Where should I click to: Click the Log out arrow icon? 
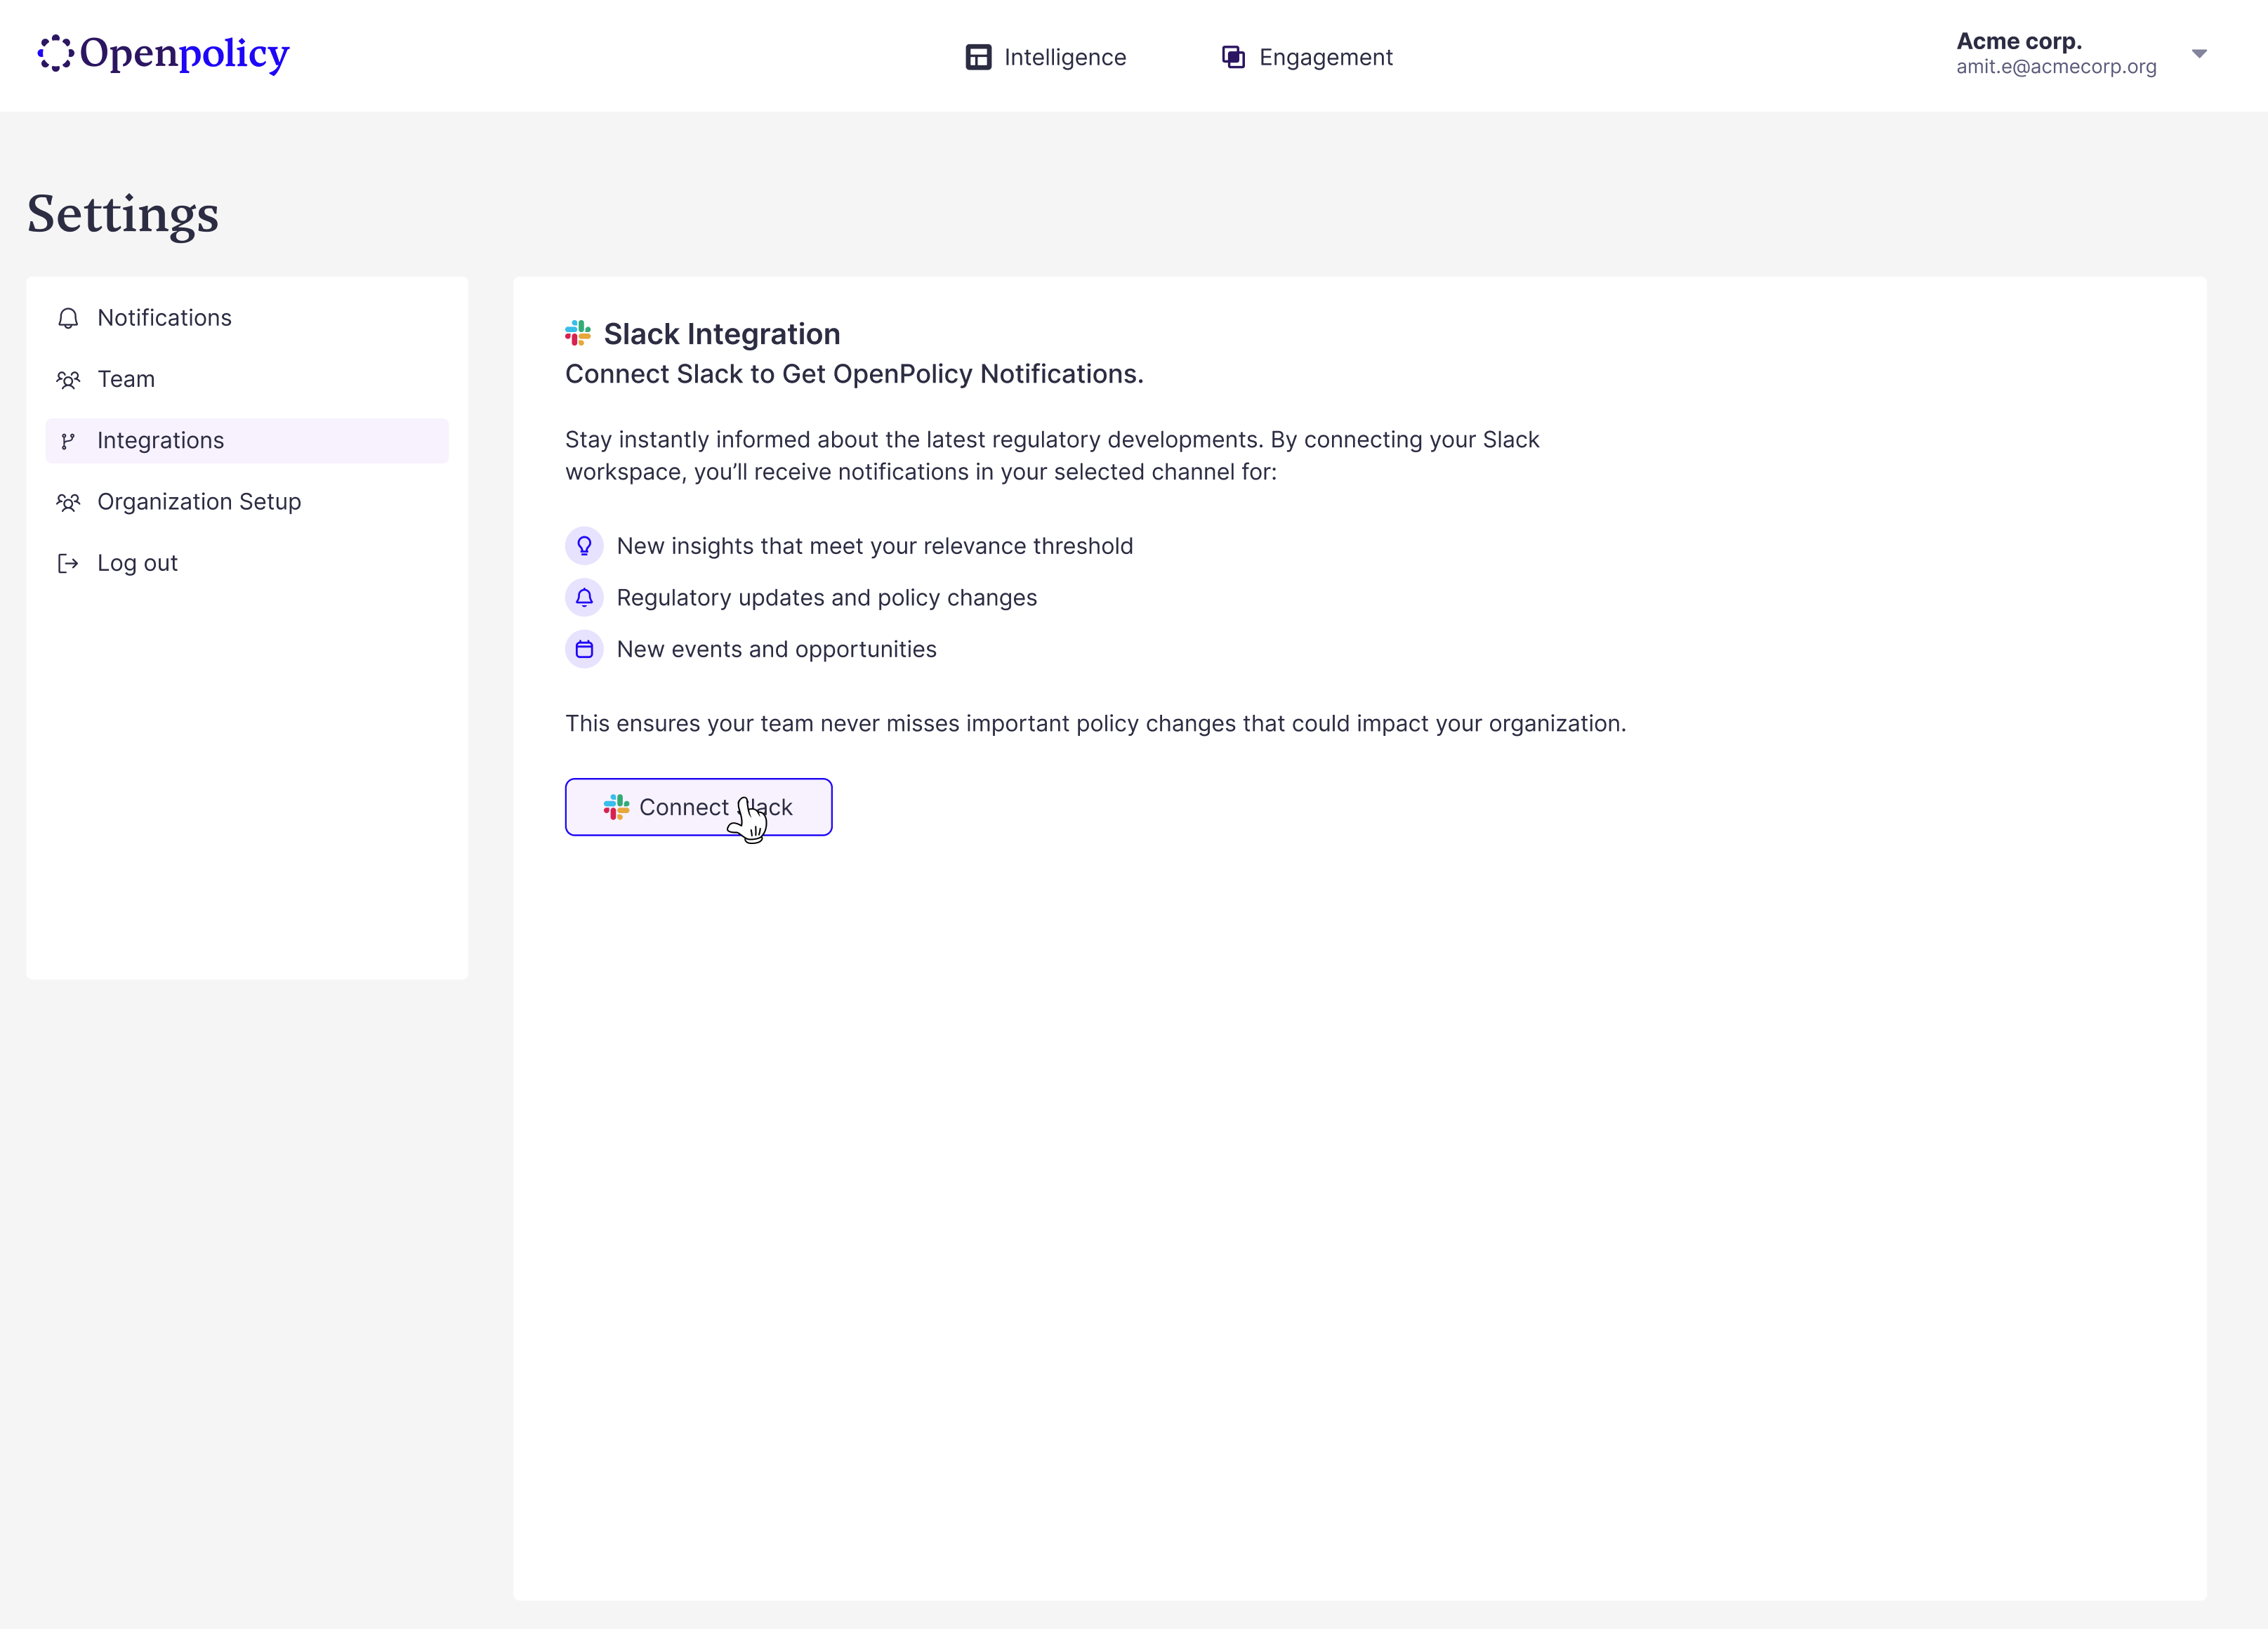(x=68, y=564)
